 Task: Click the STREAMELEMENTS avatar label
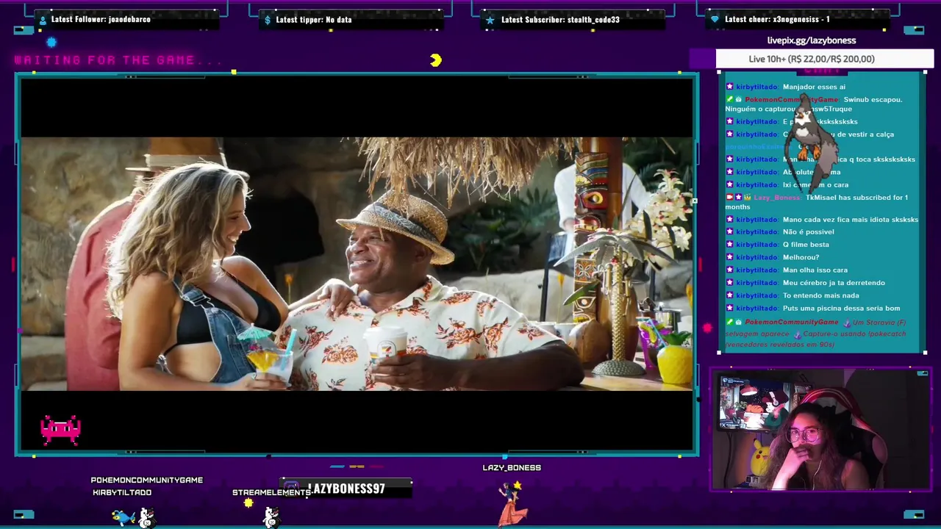coord(272,492)
